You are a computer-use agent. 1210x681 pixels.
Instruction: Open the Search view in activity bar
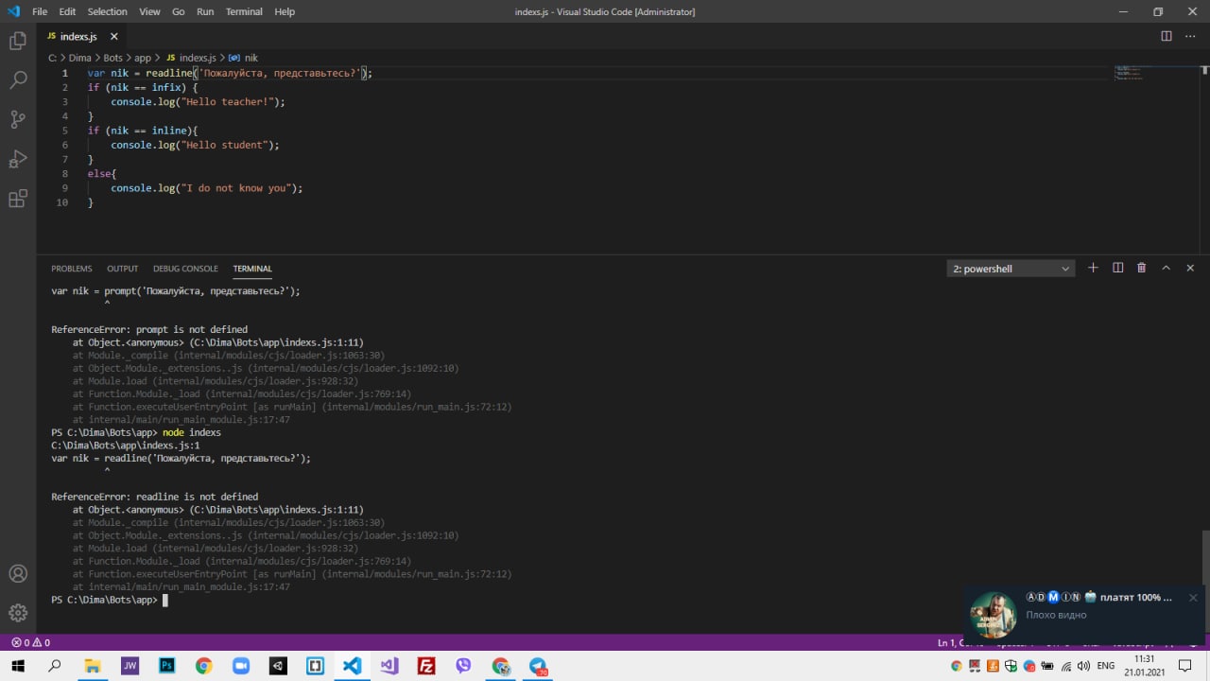pyautogui.click(x=18, y=80)
